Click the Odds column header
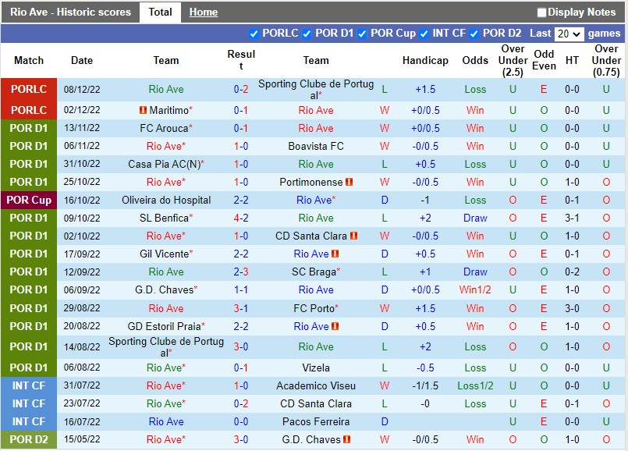Viewport: 628px width, 451px height. (x=475, y=61)
